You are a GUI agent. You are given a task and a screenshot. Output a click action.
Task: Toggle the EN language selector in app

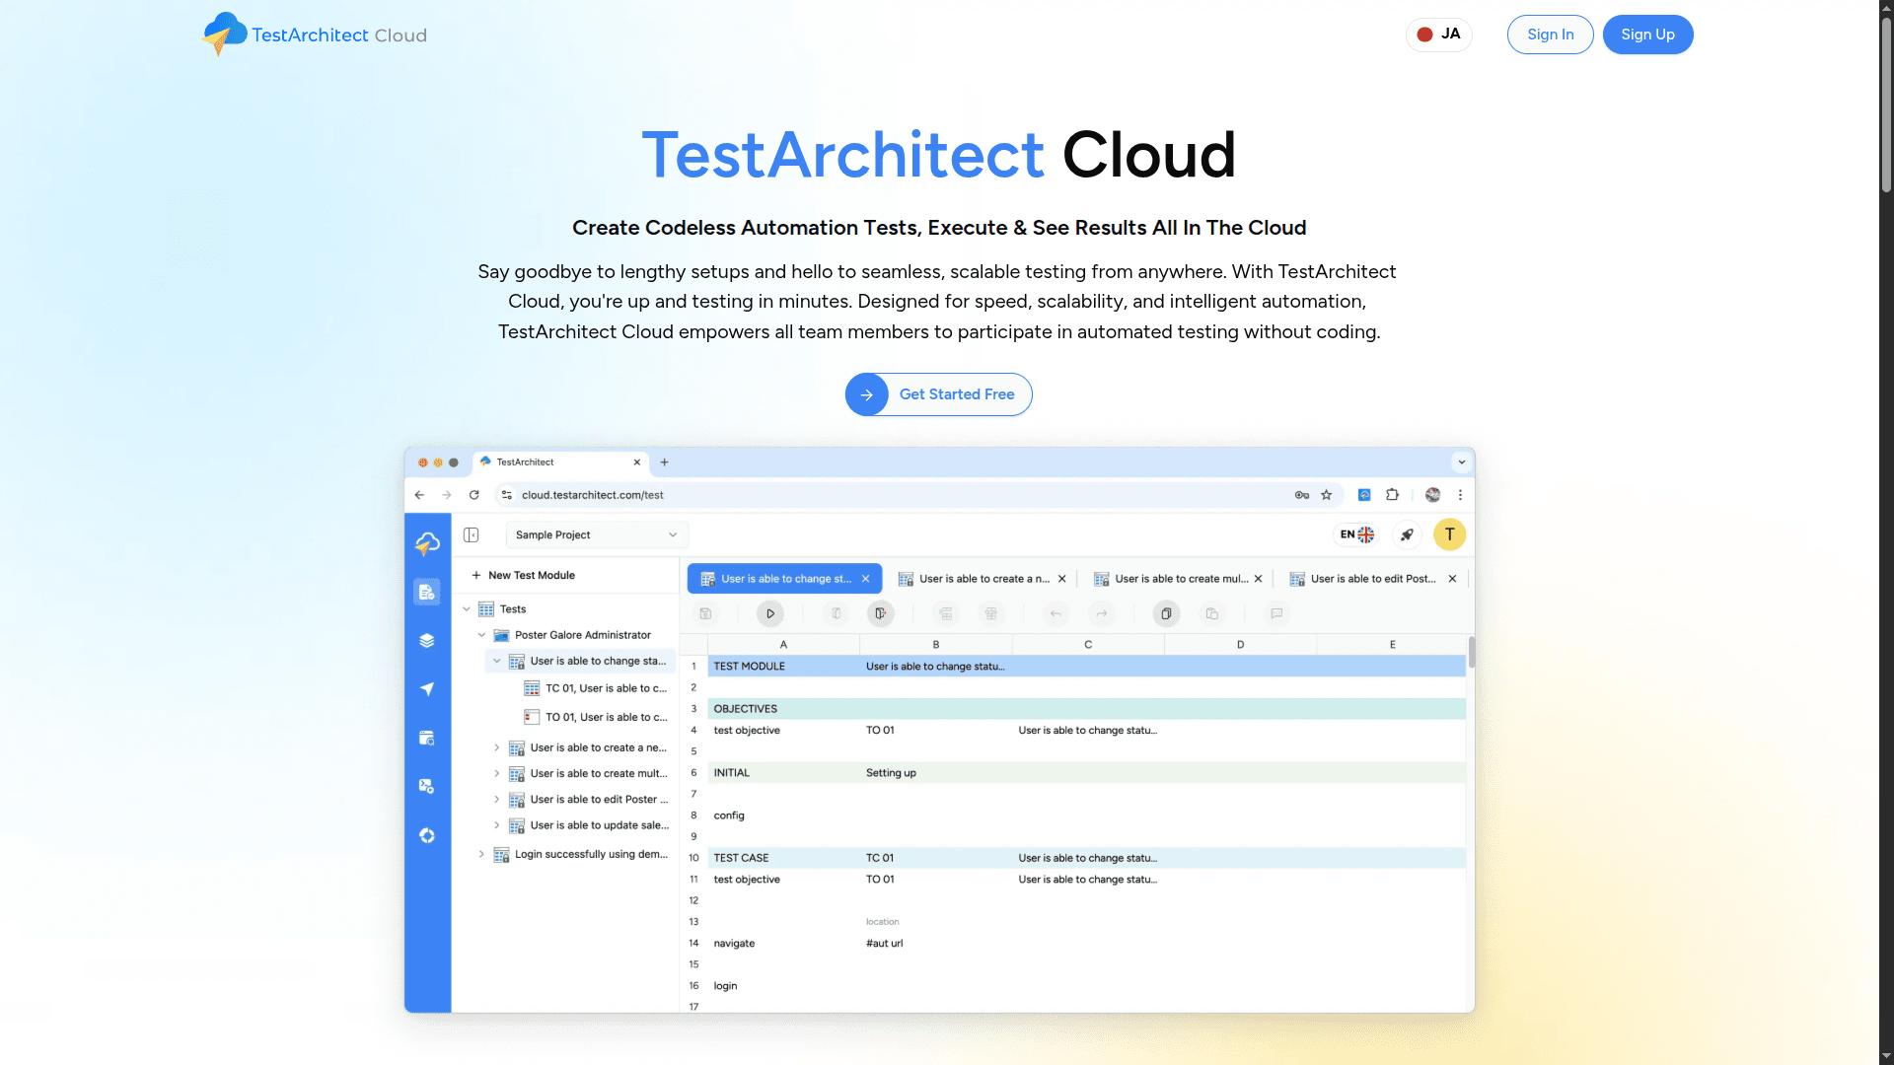pyautogui.click(x=1357, y=534)
